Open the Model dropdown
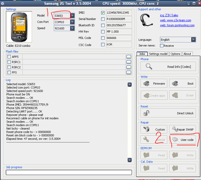Viewport: 201px width, 180px height. [x=73, y=16]
